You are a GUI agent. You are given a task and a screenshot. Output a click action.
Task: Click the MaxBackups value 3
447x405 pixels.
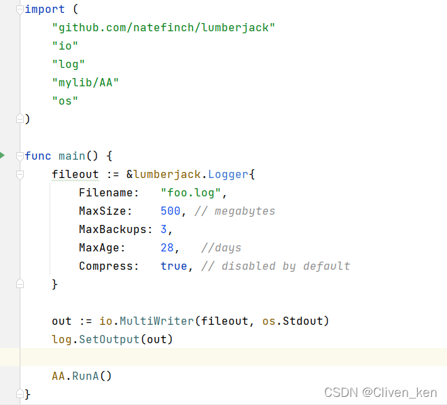tap(164, 229)
